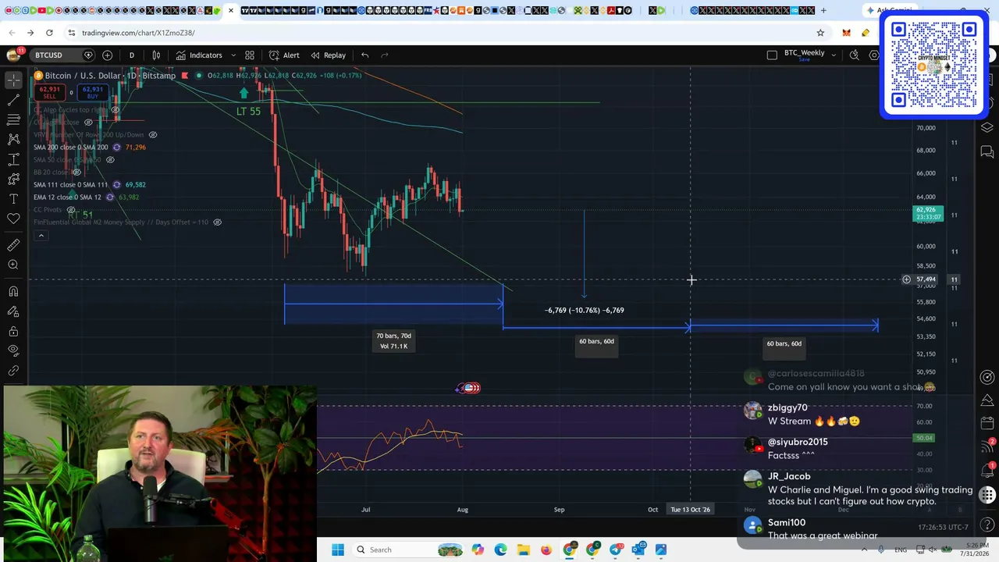The image size is (999, 562).
Task: Open the Windows Start menu
Action: [x=338, y=550]
